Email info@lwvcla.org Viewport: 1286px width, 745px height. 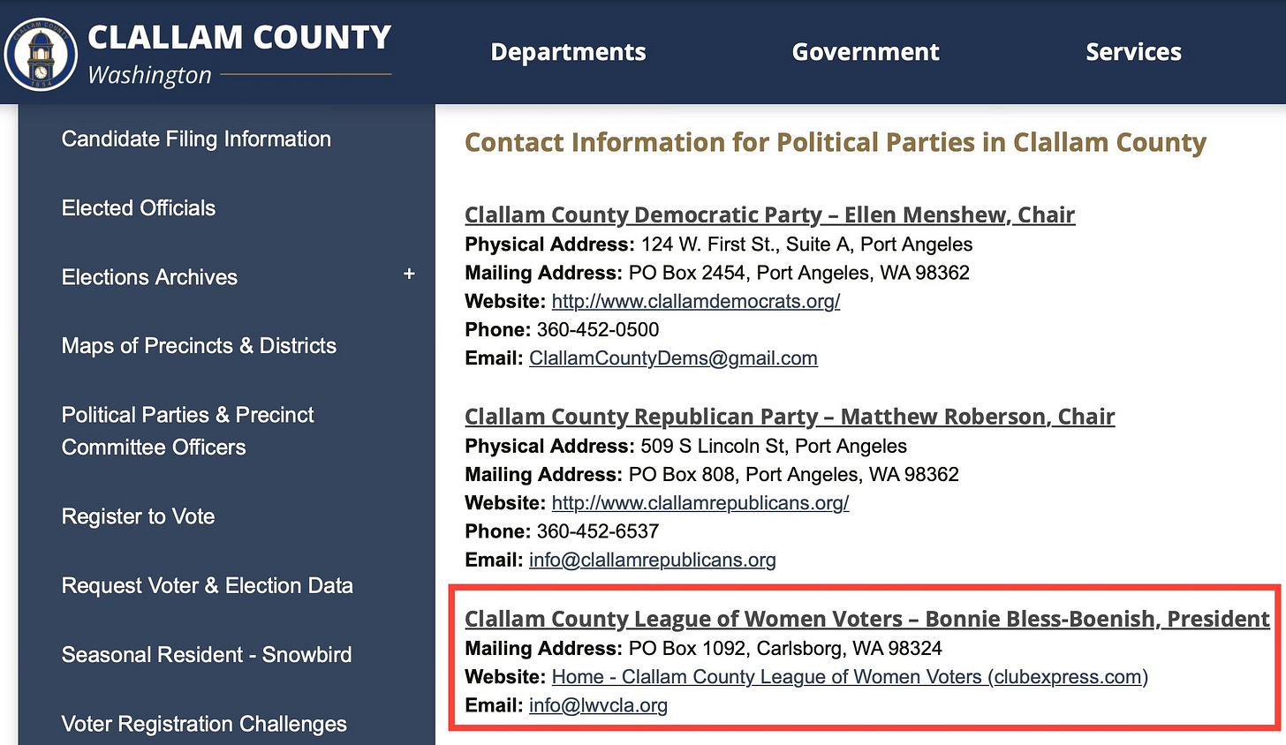click(x=598, y=705)
